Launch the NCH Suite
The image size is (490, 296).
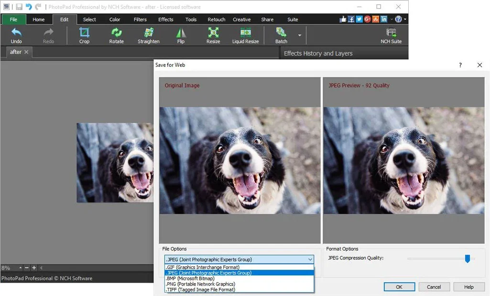(x=391, y=35)
